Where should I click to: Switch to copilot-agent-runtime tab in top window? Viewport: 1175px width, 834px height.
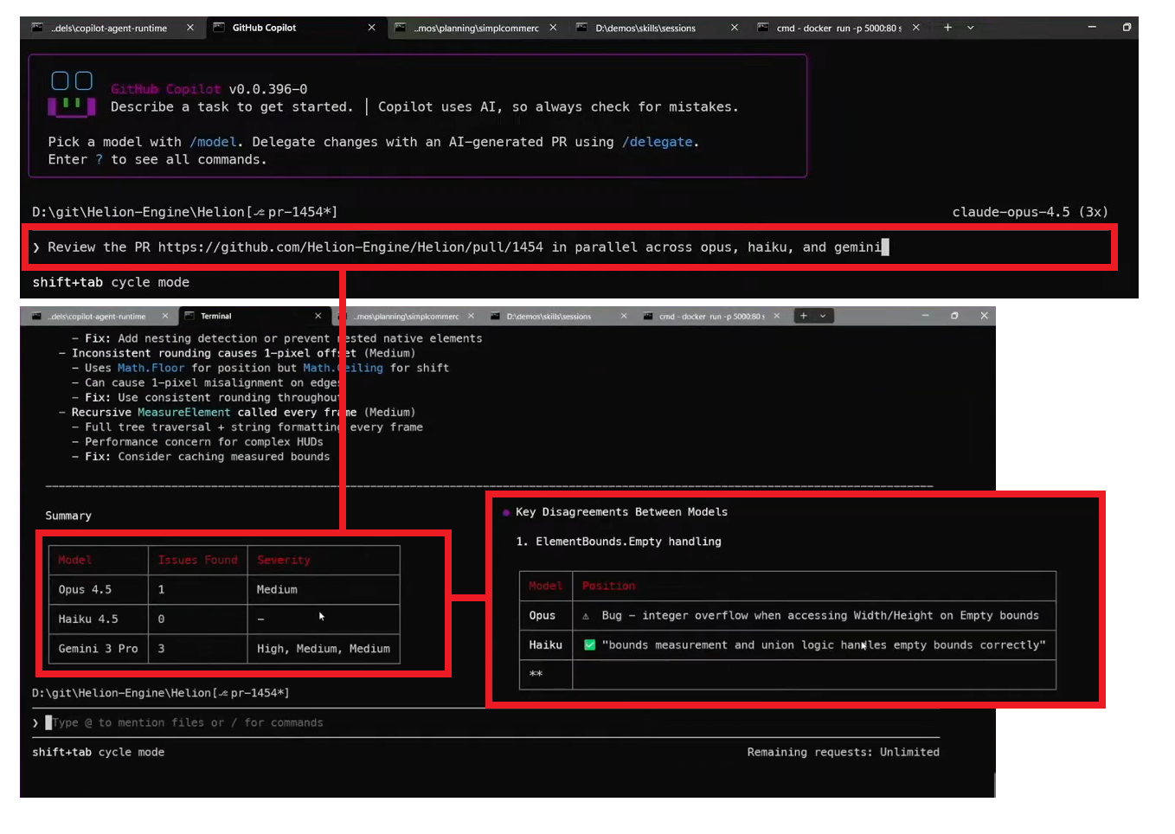(x=108, y=28)
